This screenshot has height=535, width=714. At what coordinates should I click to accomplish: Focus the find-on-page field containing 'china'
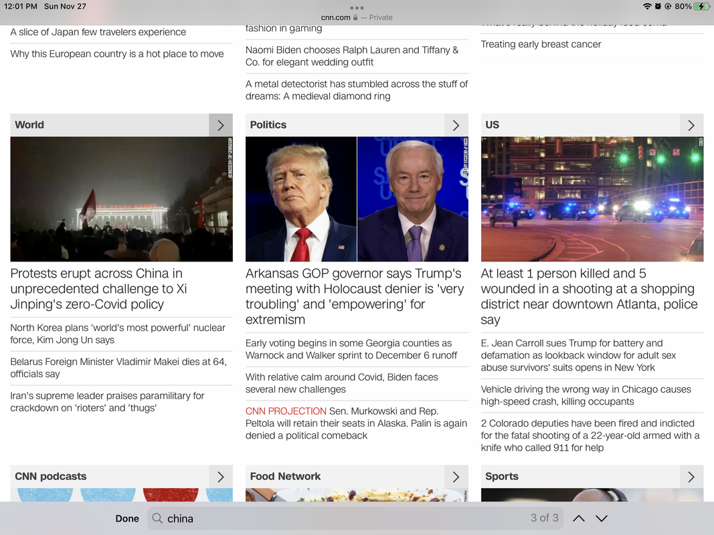[x=355, y=518]
